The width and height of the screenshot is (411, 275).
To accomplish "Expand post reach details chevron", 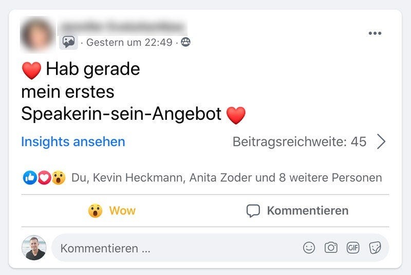I will (381, 141).
